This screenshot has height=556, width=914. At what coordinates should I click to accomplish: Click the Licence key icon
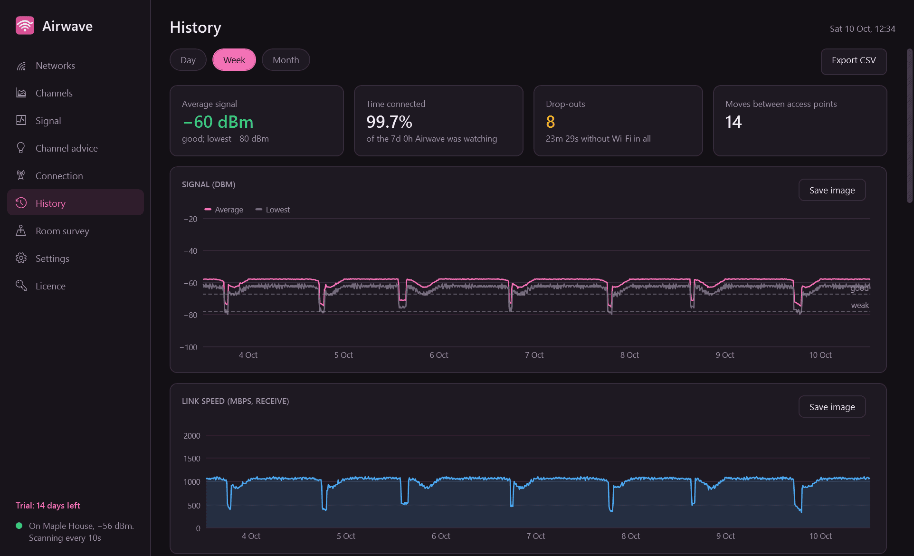click(x=21, y=286)
